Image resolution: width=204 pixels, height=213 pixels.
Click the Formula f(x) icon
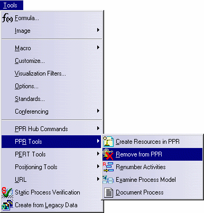pyautogui.click(x=7, y=18)
